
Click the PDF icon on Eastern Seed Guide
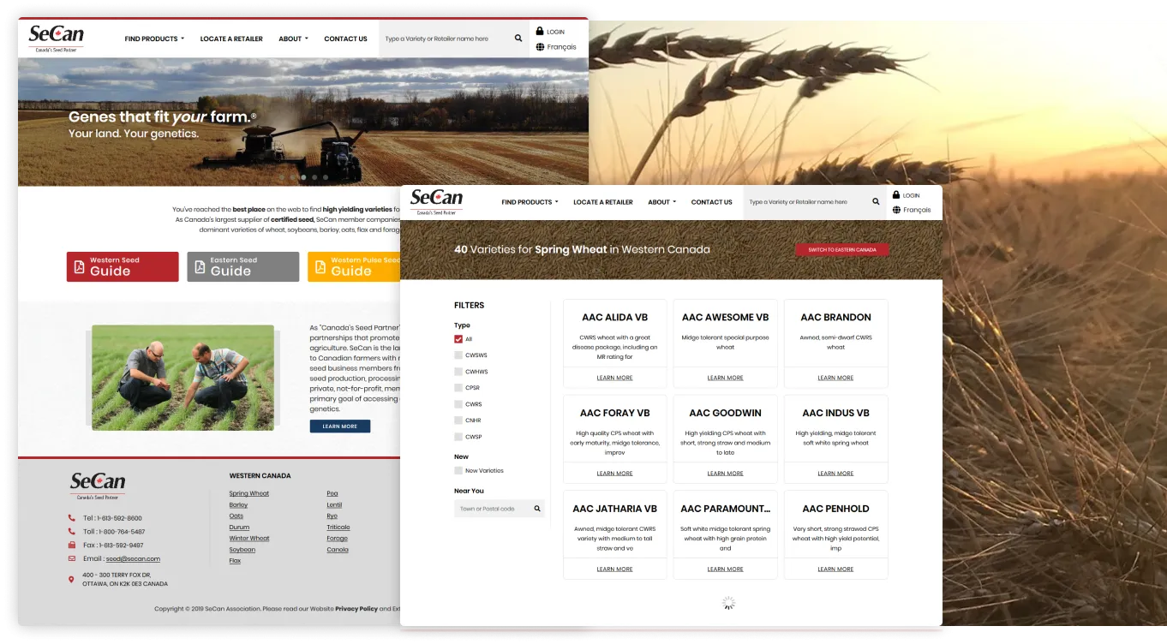coord(200,266)
